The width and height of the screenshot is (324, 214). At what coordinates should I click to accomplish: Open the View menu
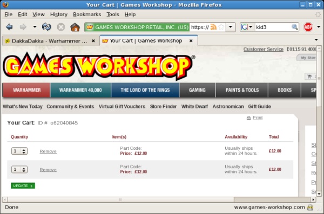tap(38, 15)
